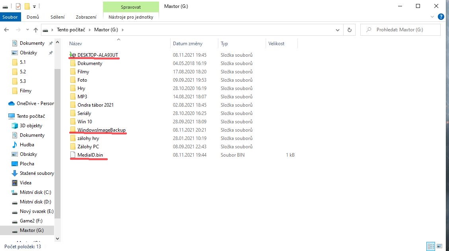Open pinned Dokumenty in Quick access
The height and width of the screenshot is (251, 449).
pyautogui.click(x=32, y=43)
